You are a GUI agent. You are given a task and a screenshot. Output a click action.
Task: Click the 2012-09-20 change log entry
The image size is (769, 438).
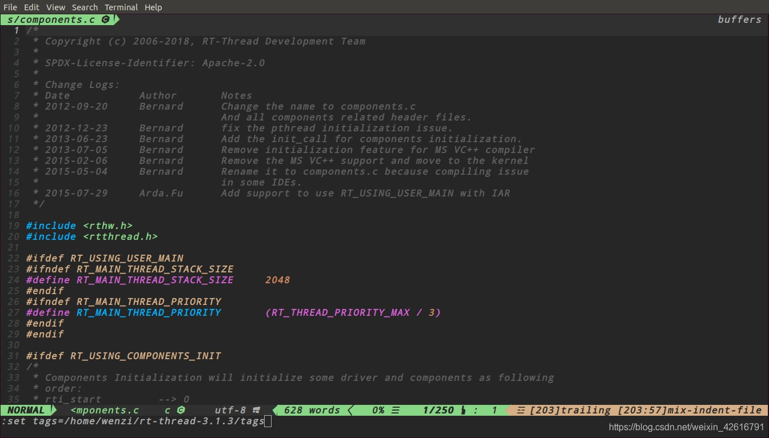224,106
